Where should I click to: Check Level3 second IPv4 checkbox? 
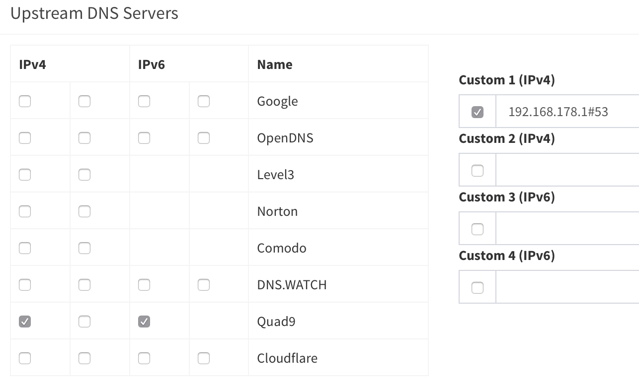(x=84, y=175)
